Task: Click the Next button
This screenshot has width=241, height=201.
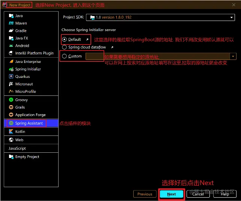Action: pyautogui.click(x=172, y=194)
